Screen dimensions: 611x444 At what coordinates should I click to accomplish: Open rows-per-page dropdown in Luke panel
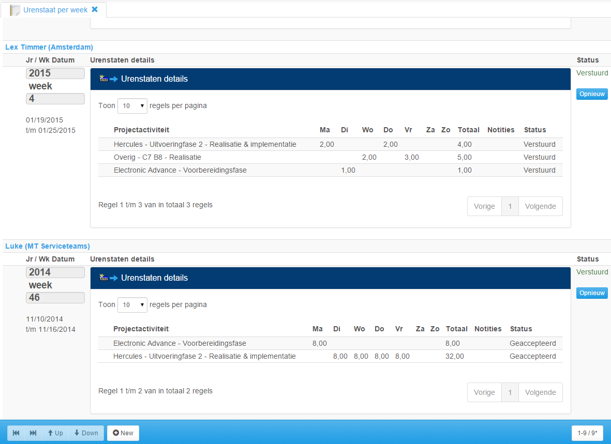coord(132,305)
